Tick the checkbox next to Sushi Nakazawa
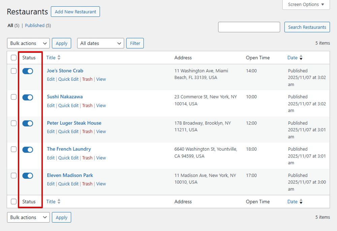Screen dimensions: 337x231 coord(13,97)
